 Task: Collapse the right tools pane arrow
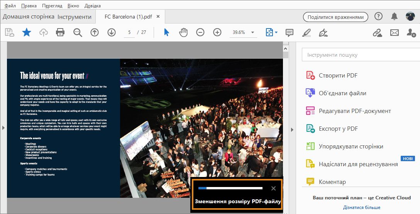[292, 130]
